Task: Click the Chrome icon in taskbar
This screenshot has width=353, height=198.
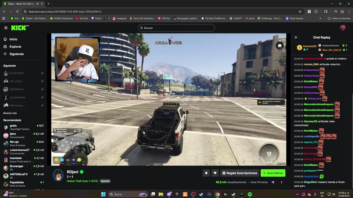Action: [217, 194]
